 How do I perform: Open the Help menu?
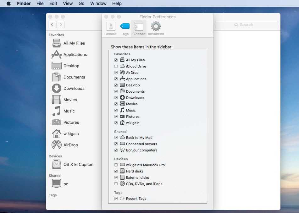pos(117,3)
